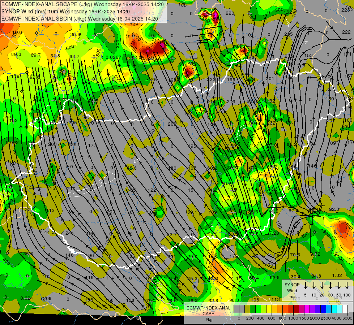Pick the pale cyan swatch left of 6000 tick
This screenshot has width=354, height=325.
(340, 309)
